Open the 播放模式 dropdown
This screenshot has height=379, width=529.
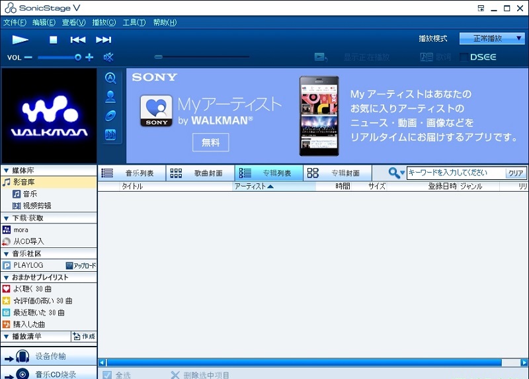[492, 38]
